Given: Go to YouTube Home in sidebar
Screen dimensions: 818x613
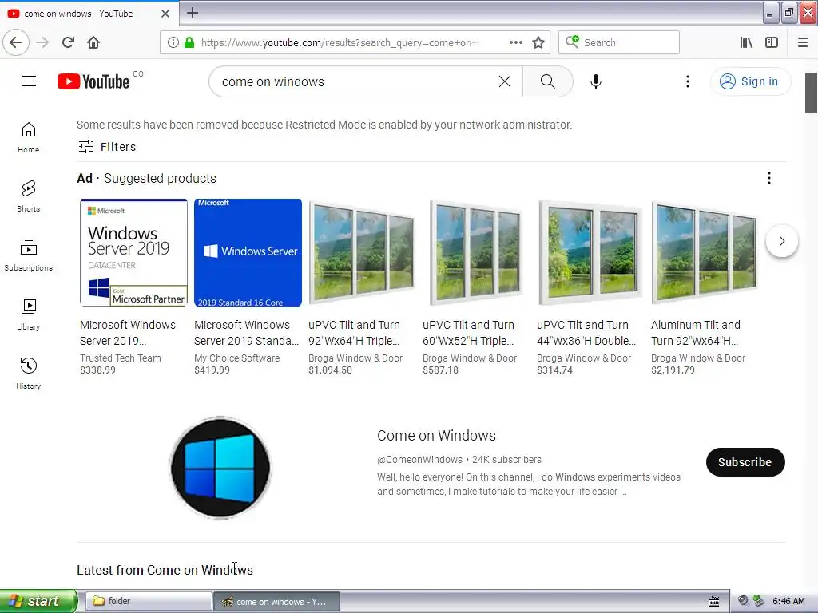Looking at the screenshot, I should 29,137.
